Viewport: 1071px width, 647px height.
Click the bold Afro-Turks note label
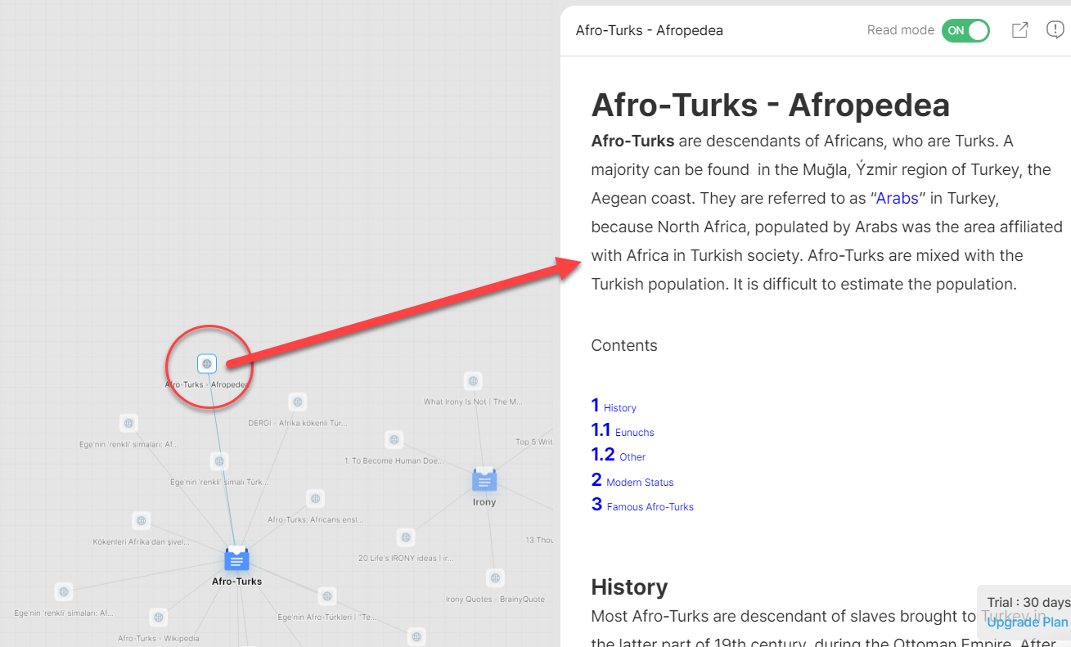236,582
